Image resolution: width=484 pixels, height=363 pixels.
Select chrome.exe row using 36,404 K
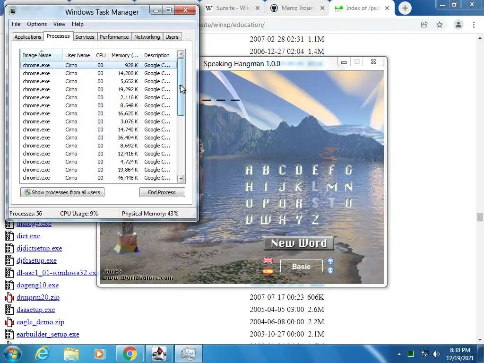click(98, 138)
